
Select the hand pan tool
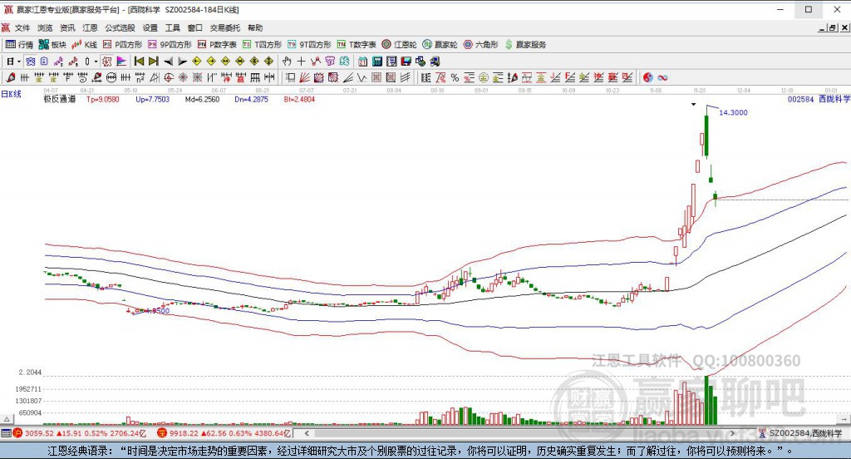coord(287,62)
